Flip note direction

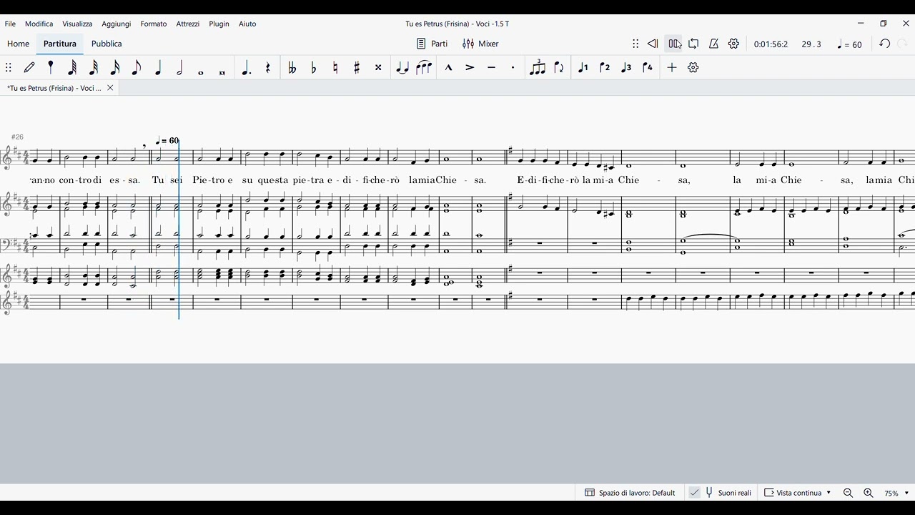pyautogui.click(x=559, y=67)
